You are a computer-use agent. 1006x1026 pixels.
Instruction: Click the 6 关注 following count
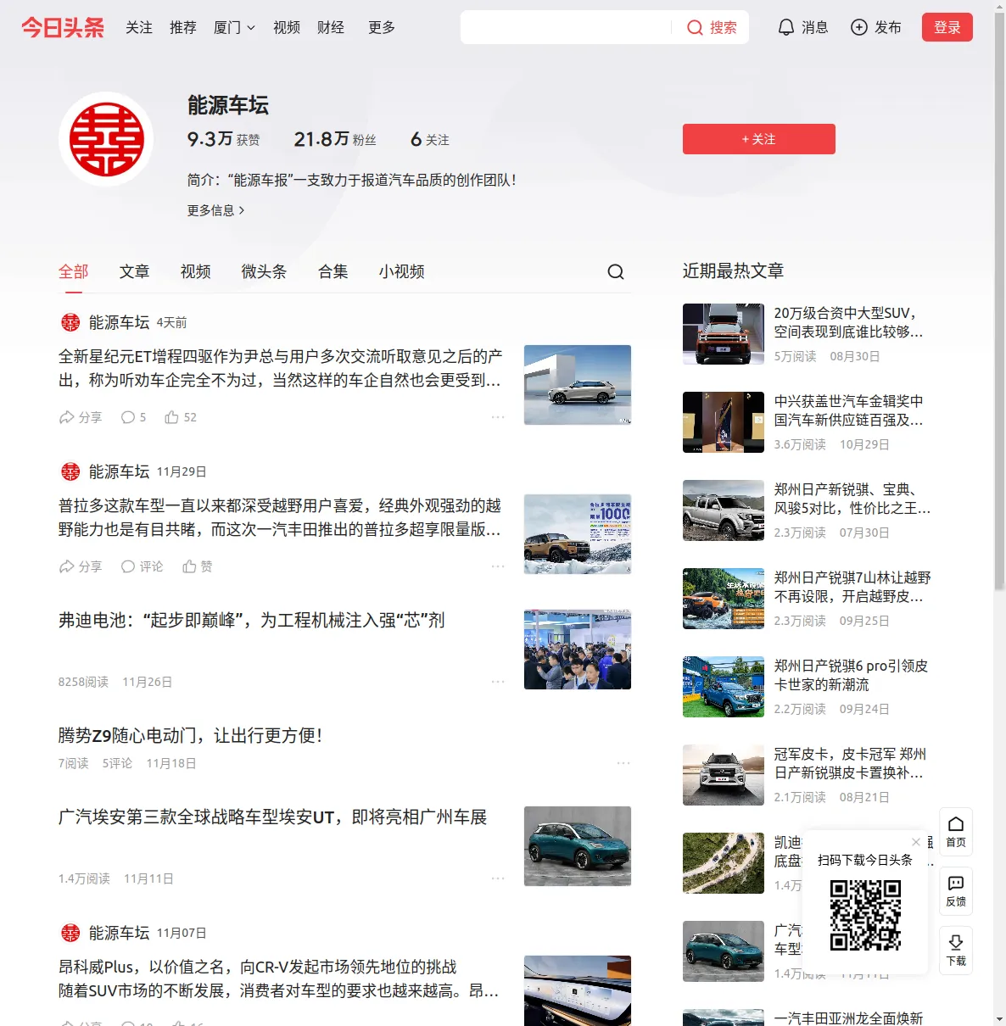[x=430, y=139]
